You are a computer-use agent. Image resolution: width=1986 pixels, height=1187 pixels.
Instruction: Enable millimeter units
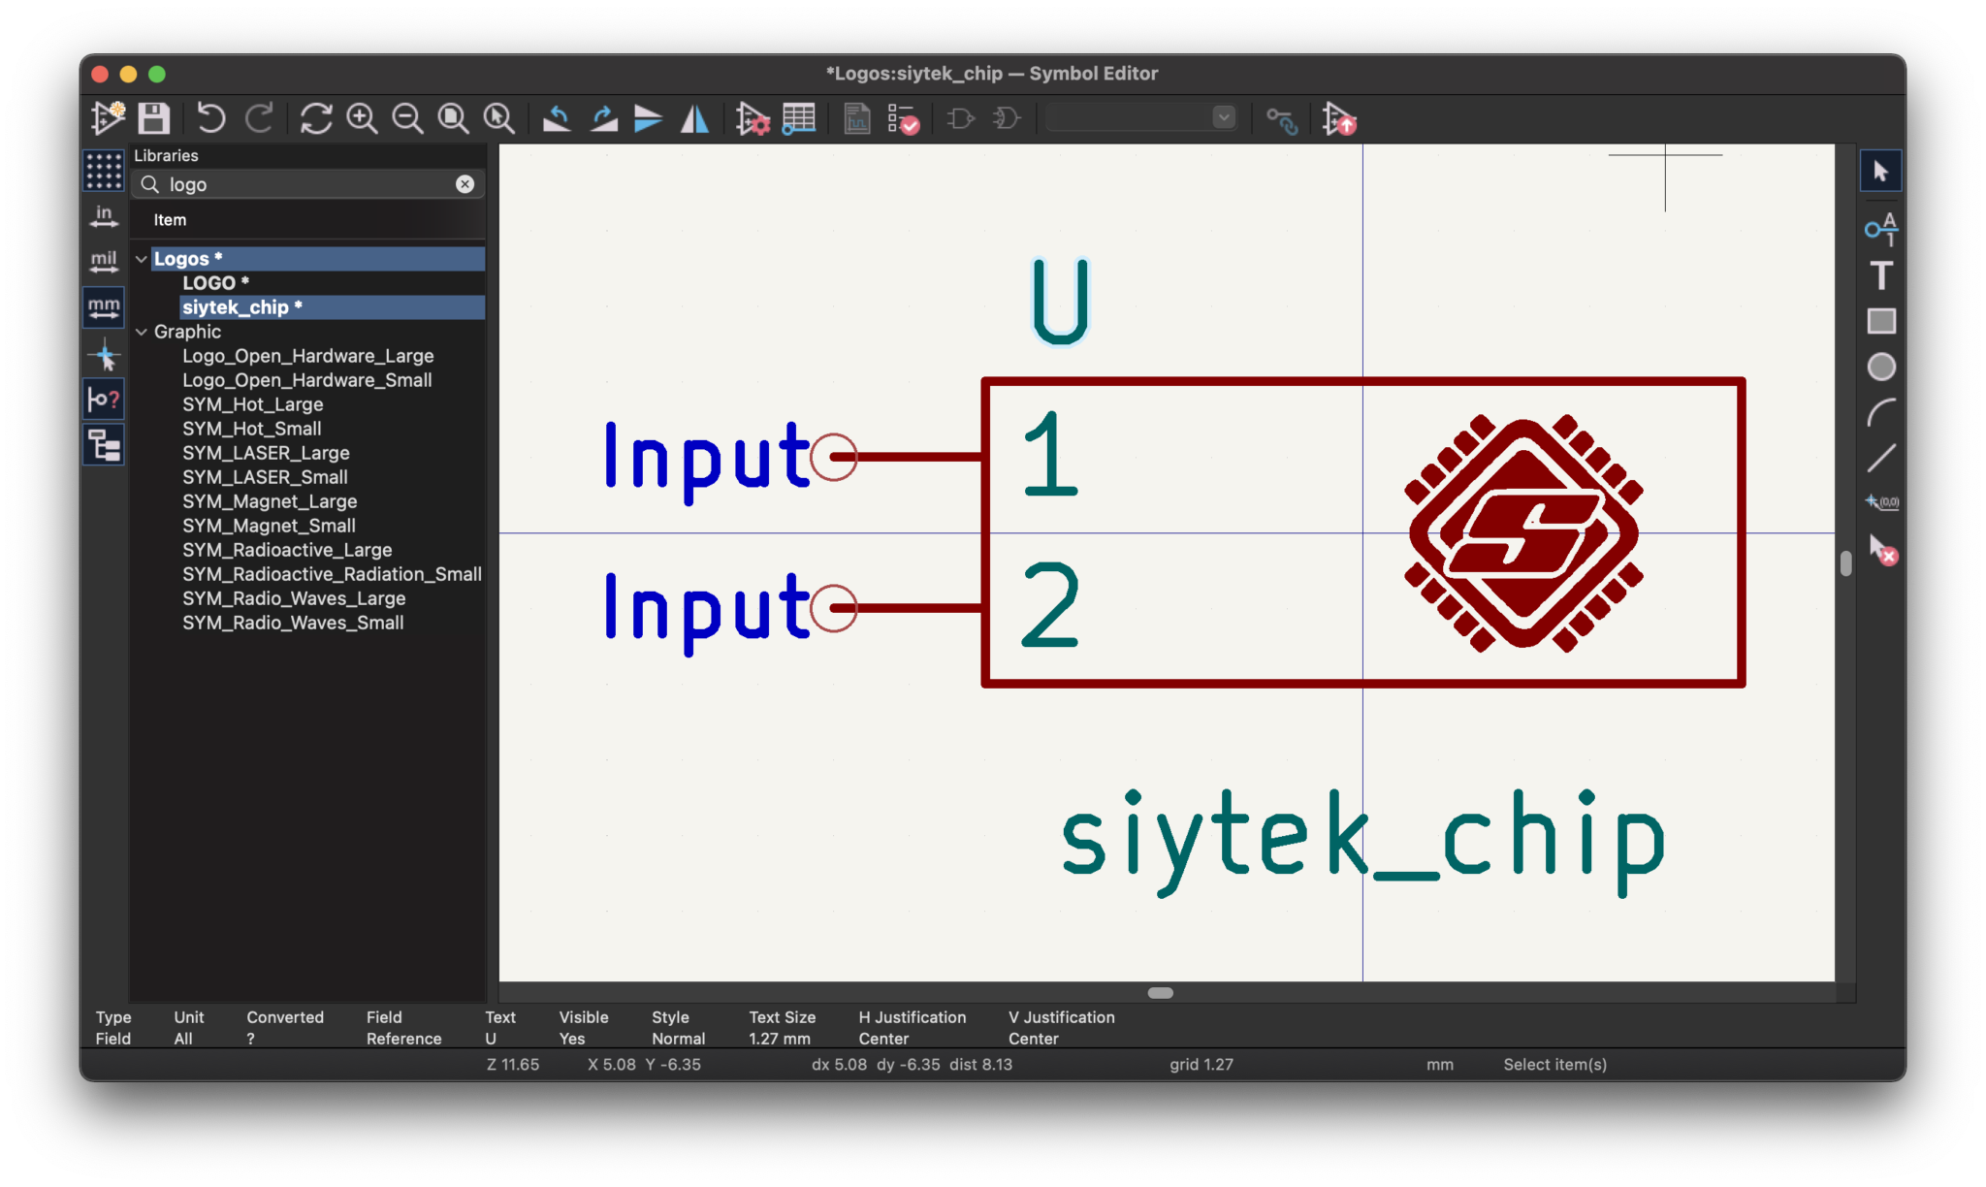coord(103,307)
